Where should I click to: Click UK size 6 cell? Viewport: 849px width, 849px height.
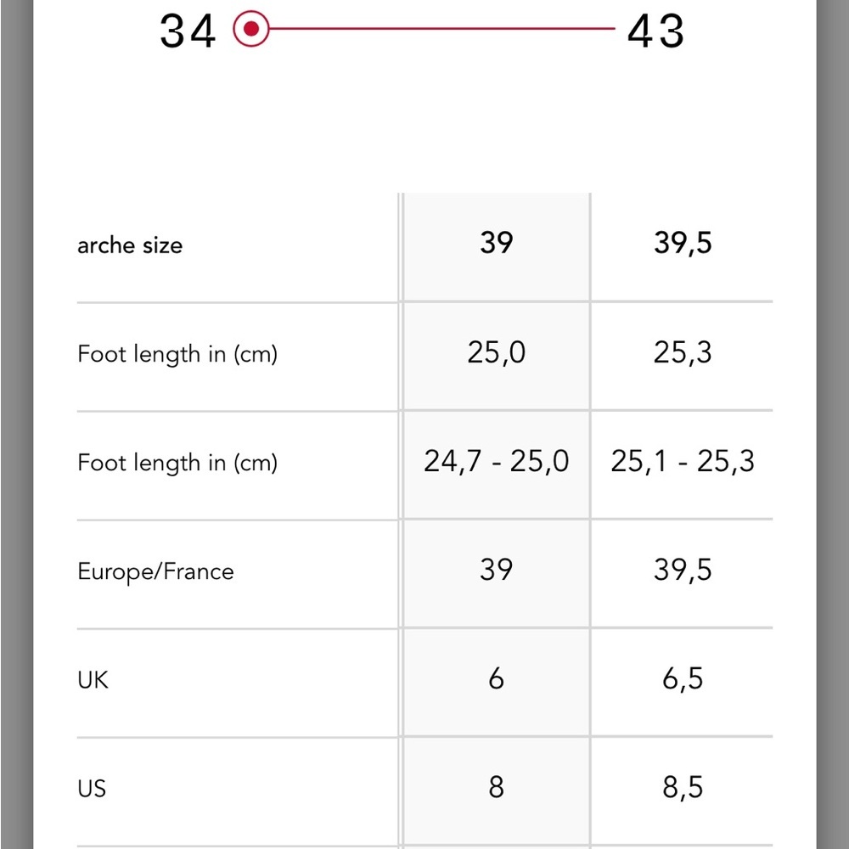pyautogui.click(x=497, y=678)
